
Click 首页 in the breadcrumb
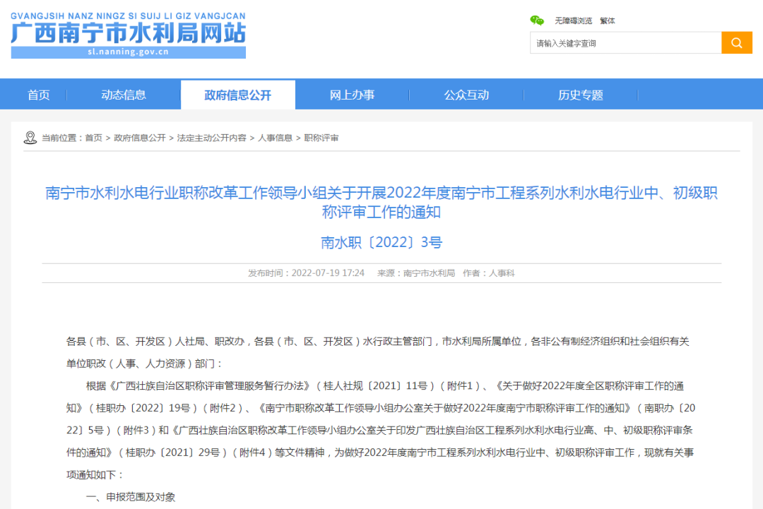93,138
